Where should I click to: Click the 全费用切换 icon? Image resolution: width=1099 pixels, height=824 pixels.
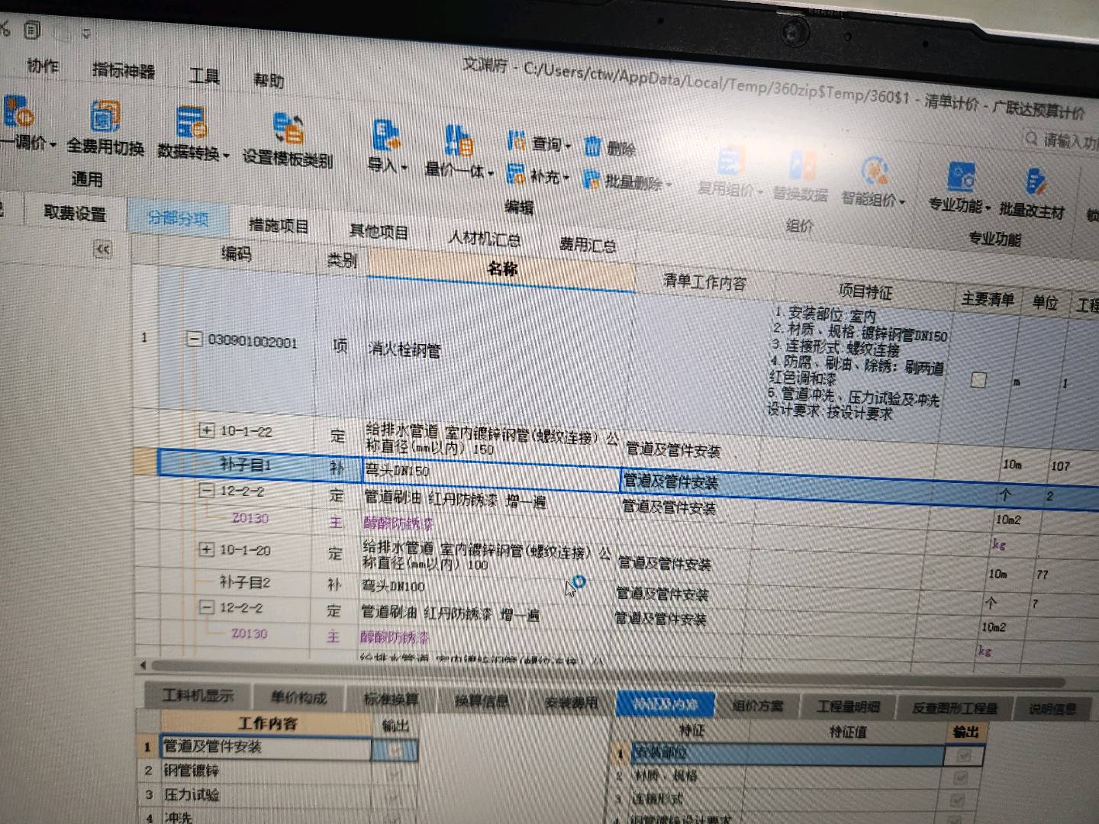pos(105,117)
